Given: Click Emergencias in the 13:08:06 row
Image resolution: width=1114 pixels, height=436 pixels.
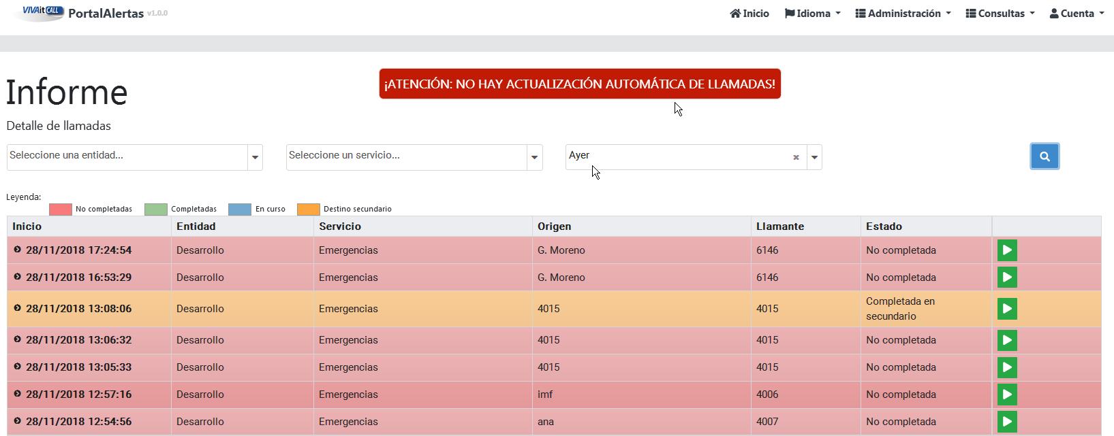Looking at the screenshot, I should click(x=348, y=309).
